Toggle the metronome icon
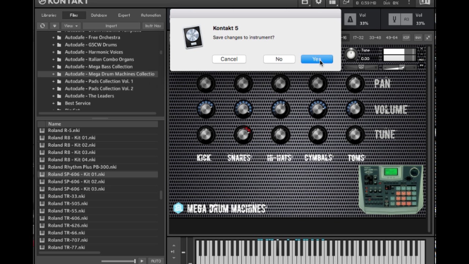This screenshot has width=469, height=264. click(350, 19)
